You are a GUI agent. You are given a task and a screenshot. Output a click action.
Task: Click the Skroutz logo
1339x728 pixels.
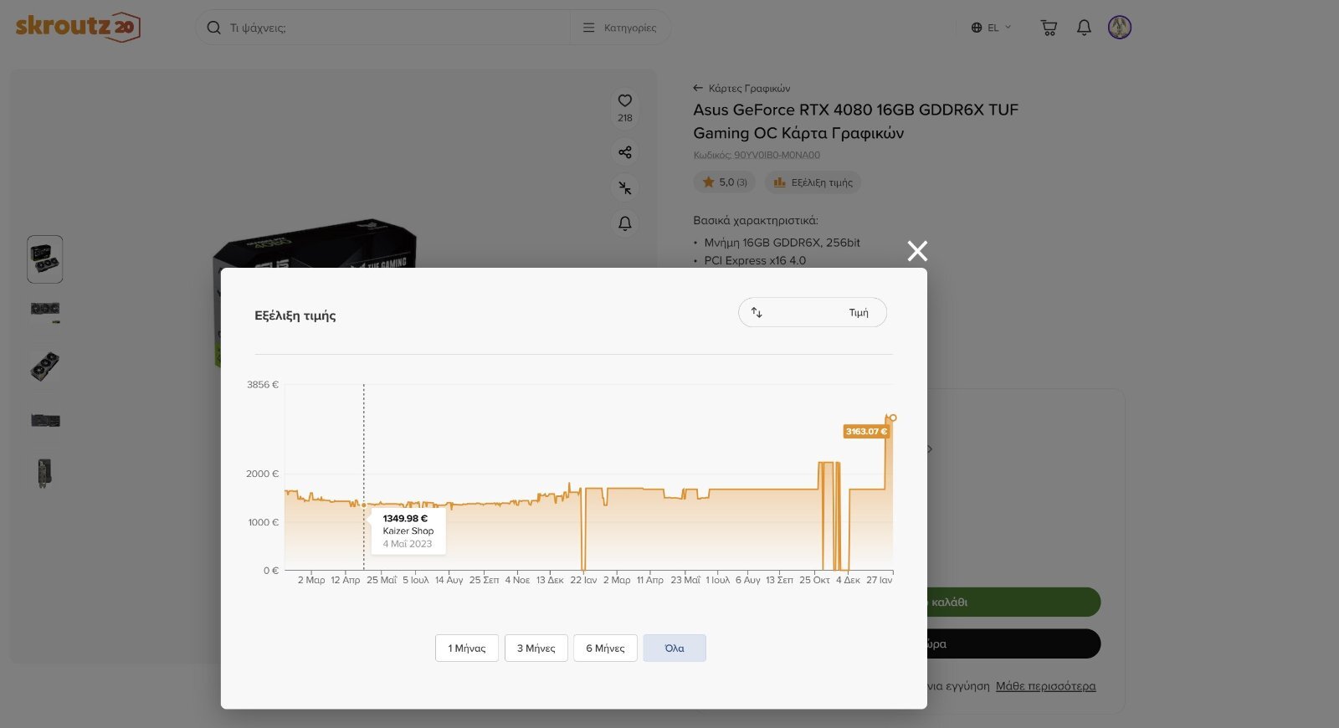(x=78, y=27)
